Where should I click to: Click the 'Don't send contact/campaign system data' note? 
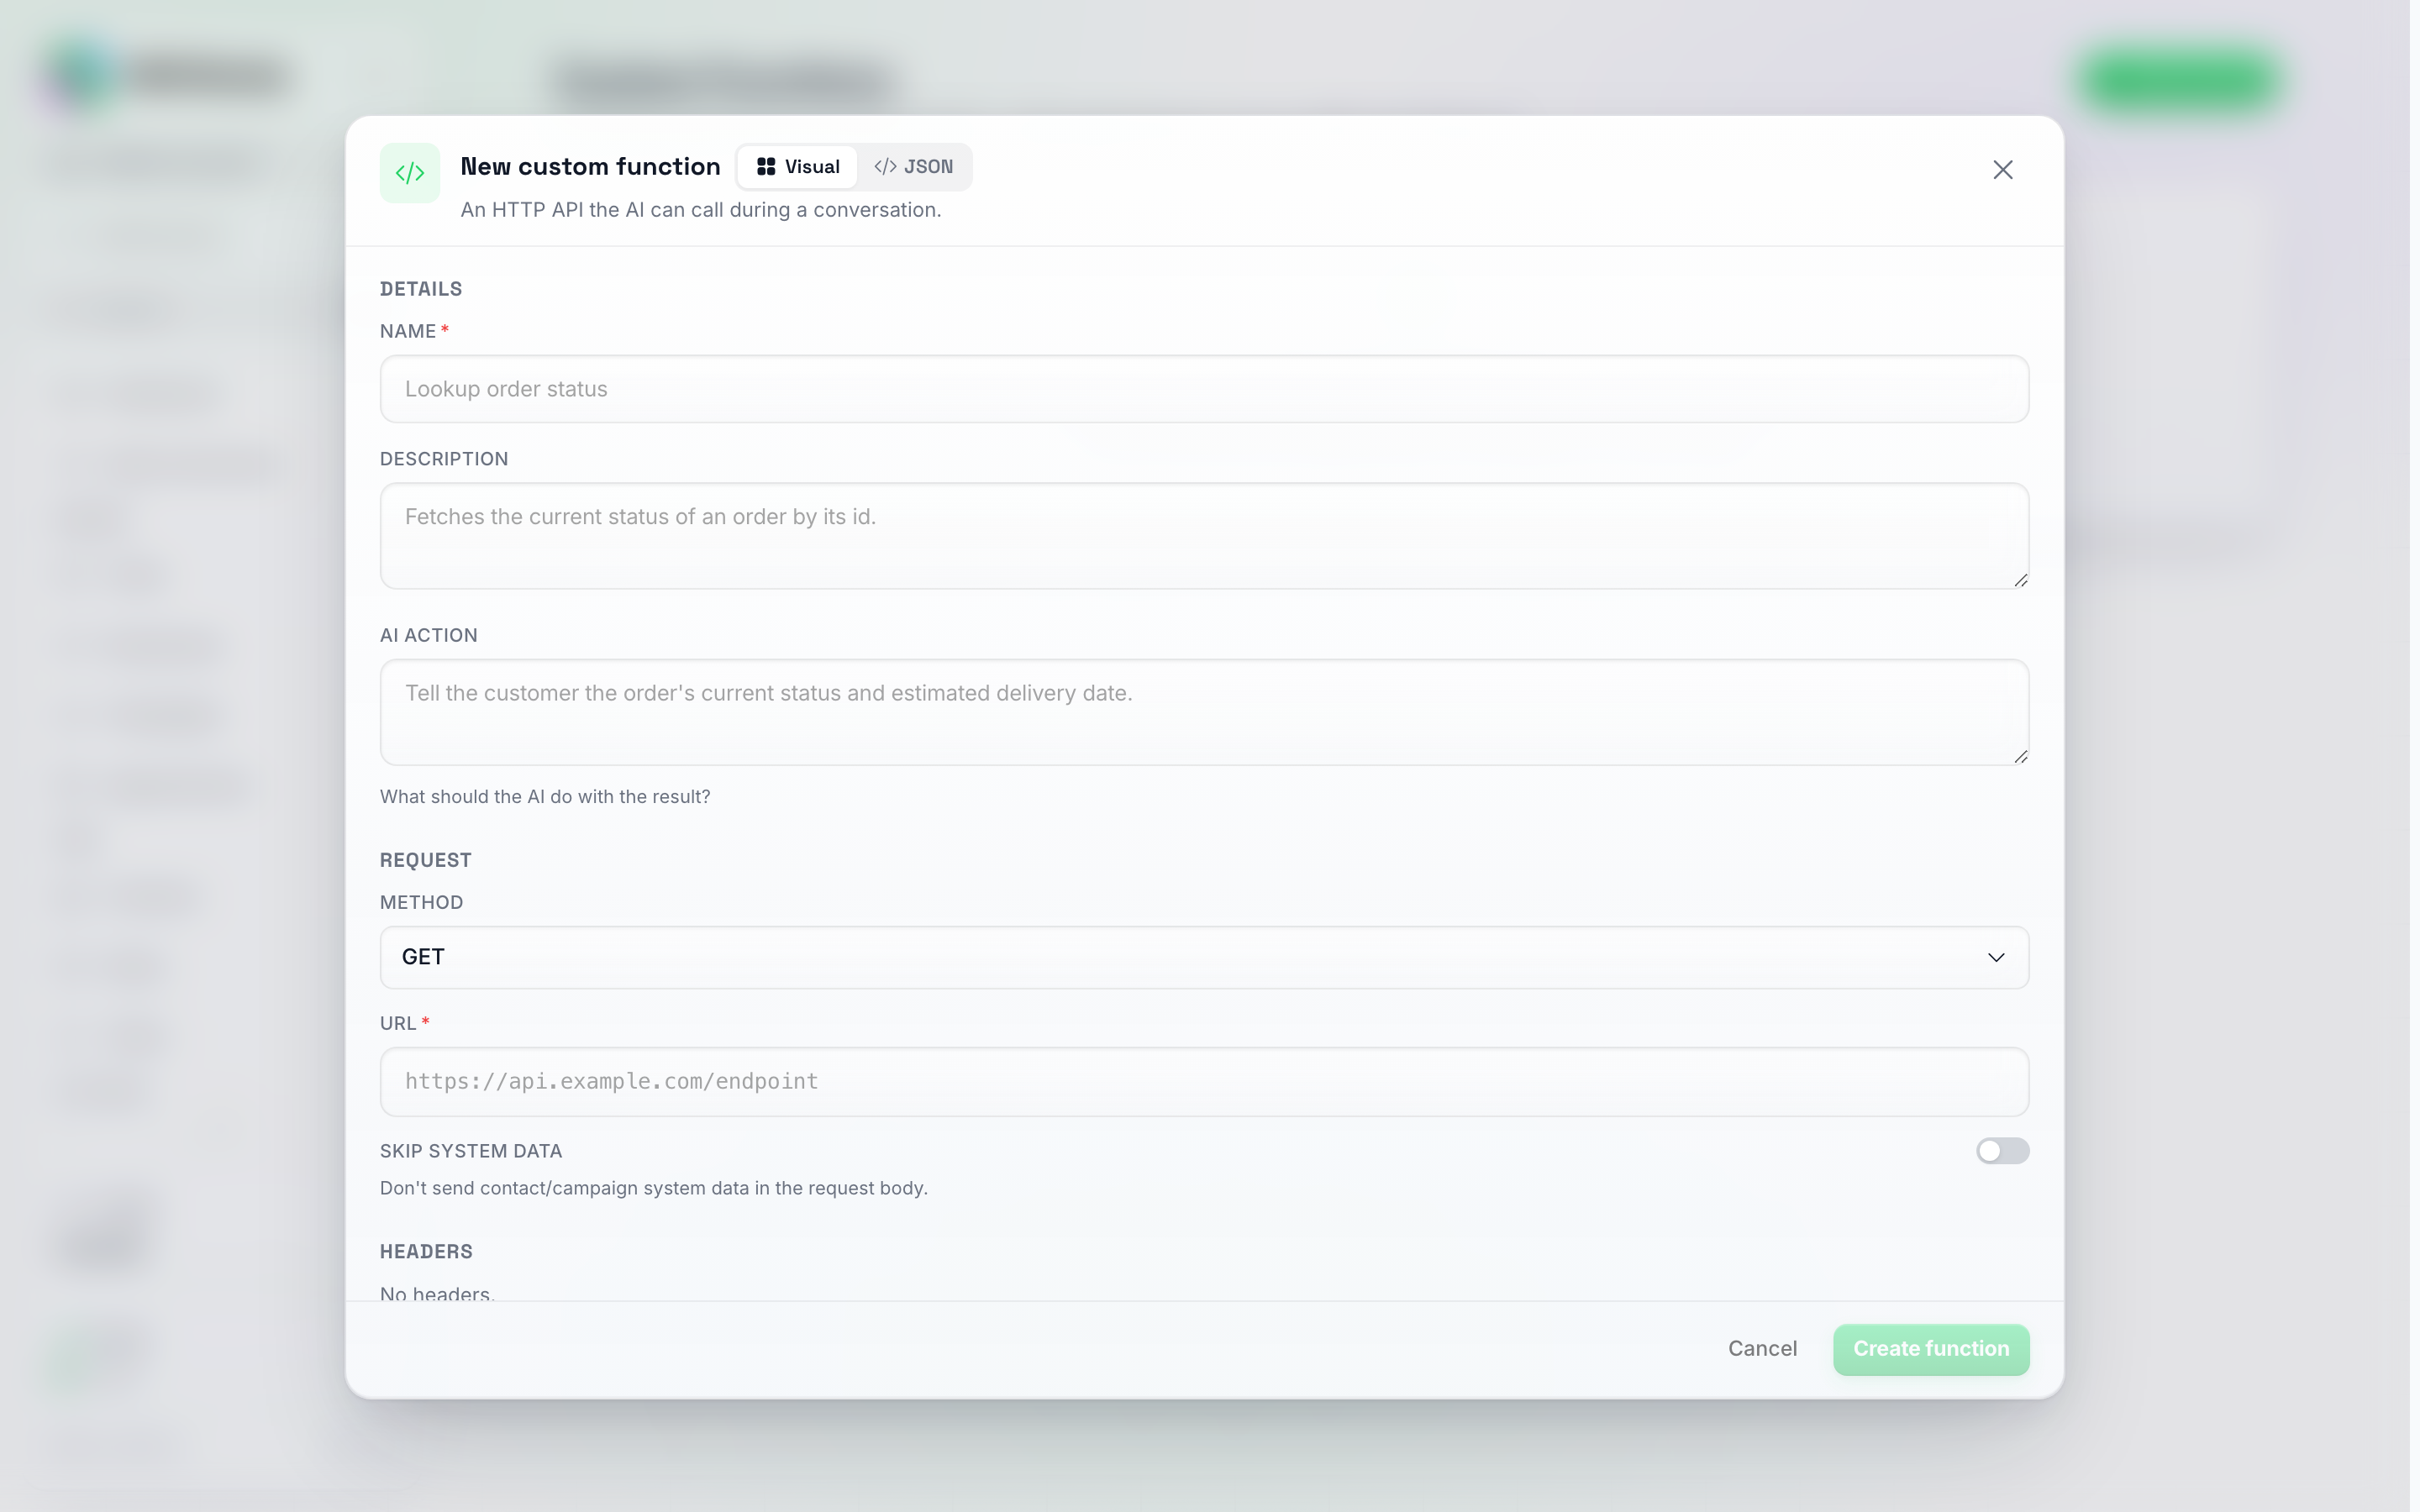coord(654,1188)
